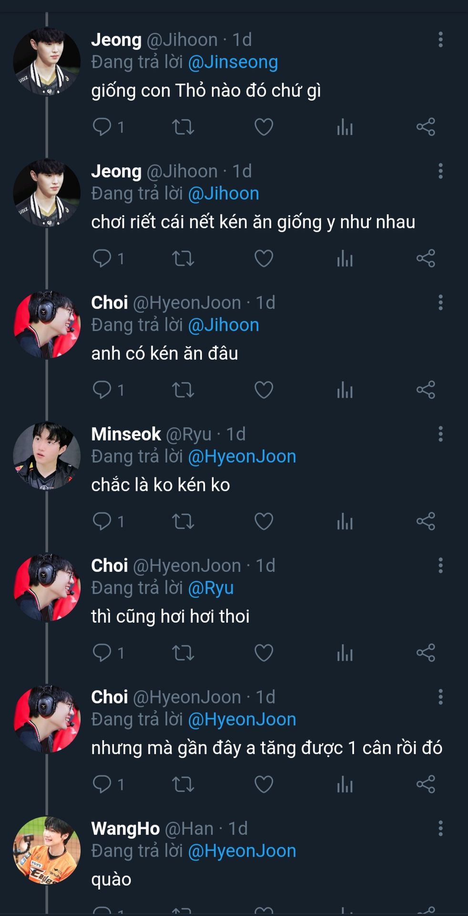
Task: Open WangHo's profile picture
Action: [47, 850]
